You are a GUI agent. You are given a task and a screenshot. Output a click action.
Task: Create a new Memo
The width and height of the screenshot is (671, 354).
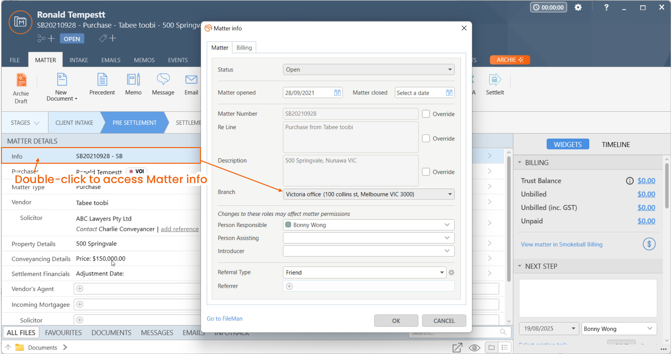pos(133,85)
